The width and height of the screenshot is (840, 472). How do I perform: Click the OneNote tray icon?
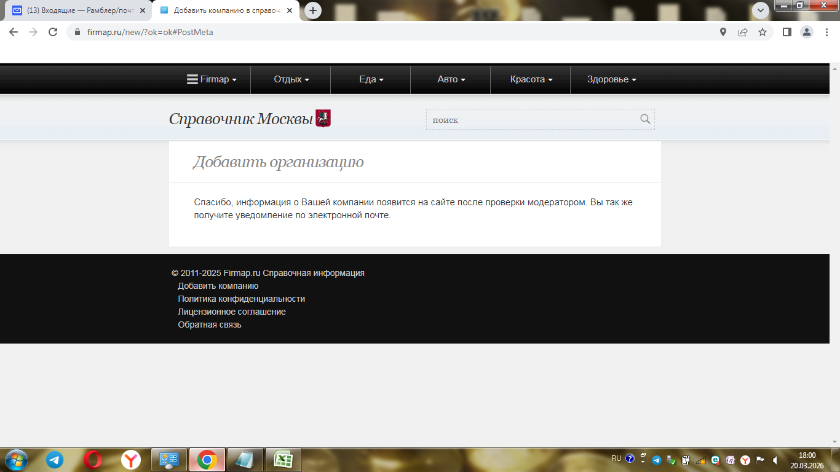[731, 460]
